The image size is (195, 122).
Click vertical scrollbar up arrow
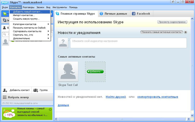pos(192,19)
